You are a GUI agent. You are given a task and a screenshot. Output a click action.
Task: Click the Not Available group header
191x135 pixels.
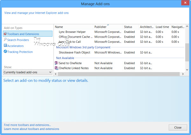pos(65,58)
